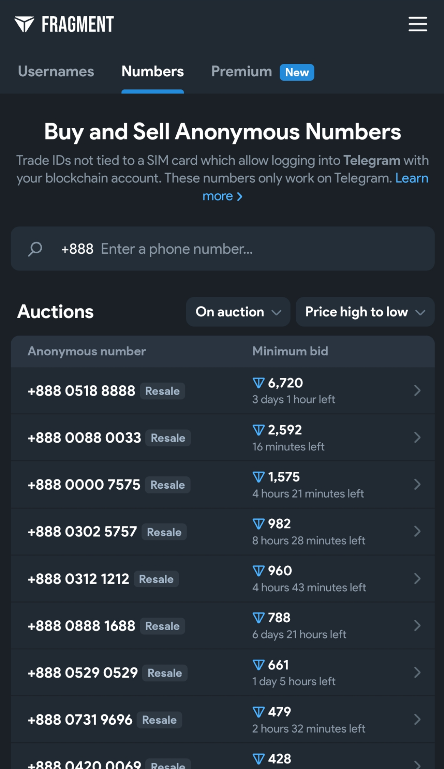This screenshot has height=769, width=444.
Task: Expand details for +888 0731 9696 via its chevron
Action: point(417,720)
